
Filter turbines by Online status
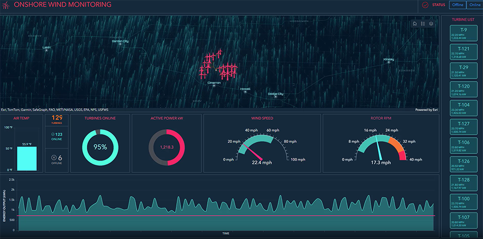[475, 5]
